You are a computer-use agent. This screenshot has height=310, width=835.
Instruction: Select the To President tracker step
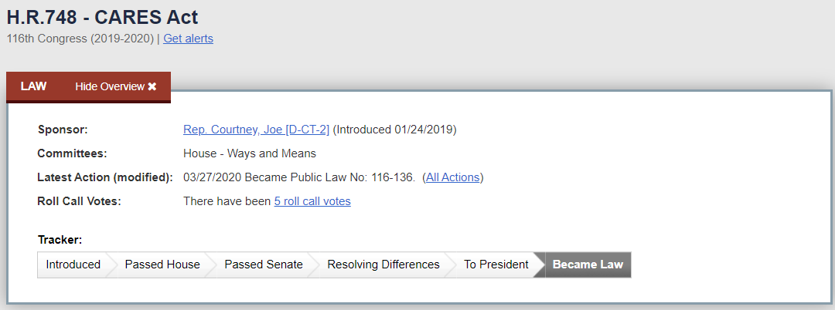point(496,265)
